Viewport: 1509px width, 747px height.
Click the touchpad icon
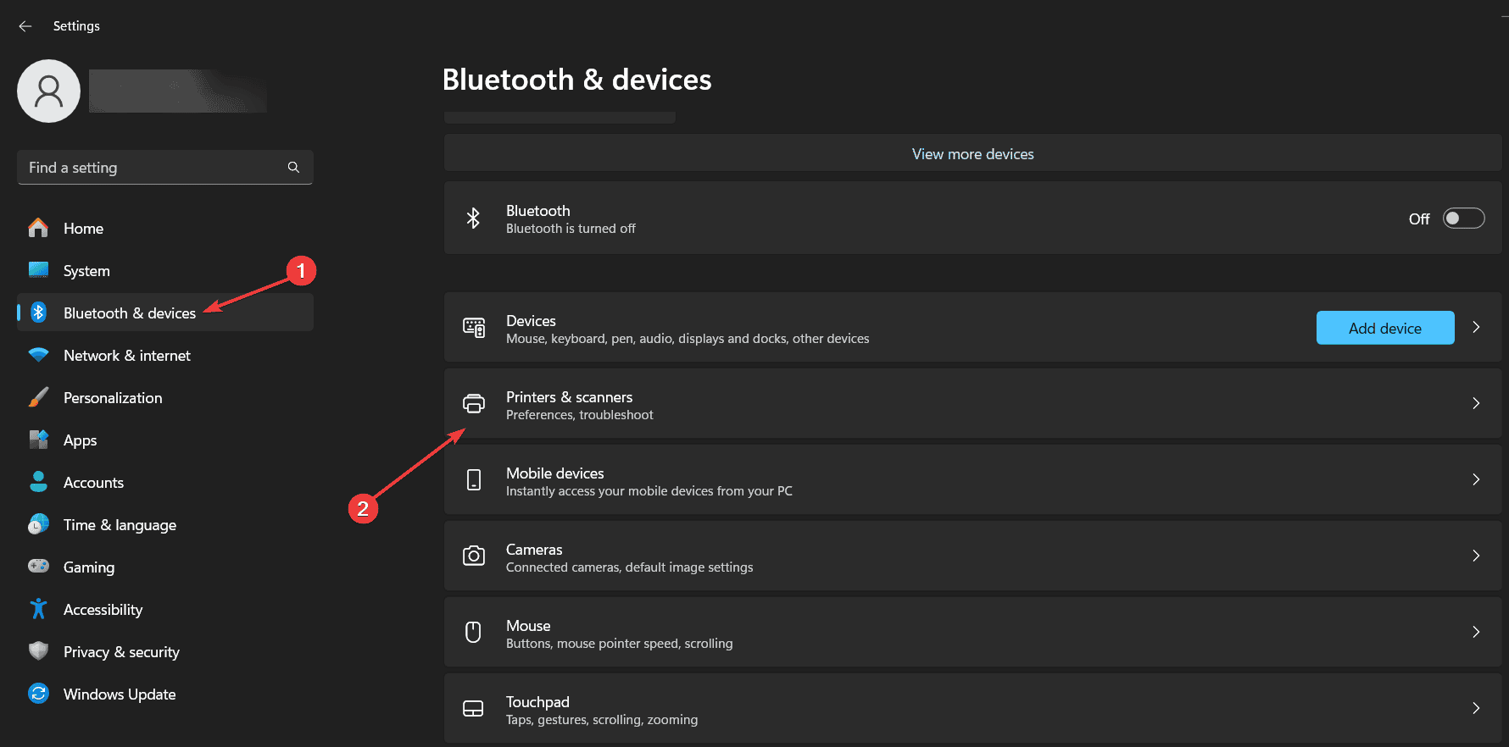473,709
